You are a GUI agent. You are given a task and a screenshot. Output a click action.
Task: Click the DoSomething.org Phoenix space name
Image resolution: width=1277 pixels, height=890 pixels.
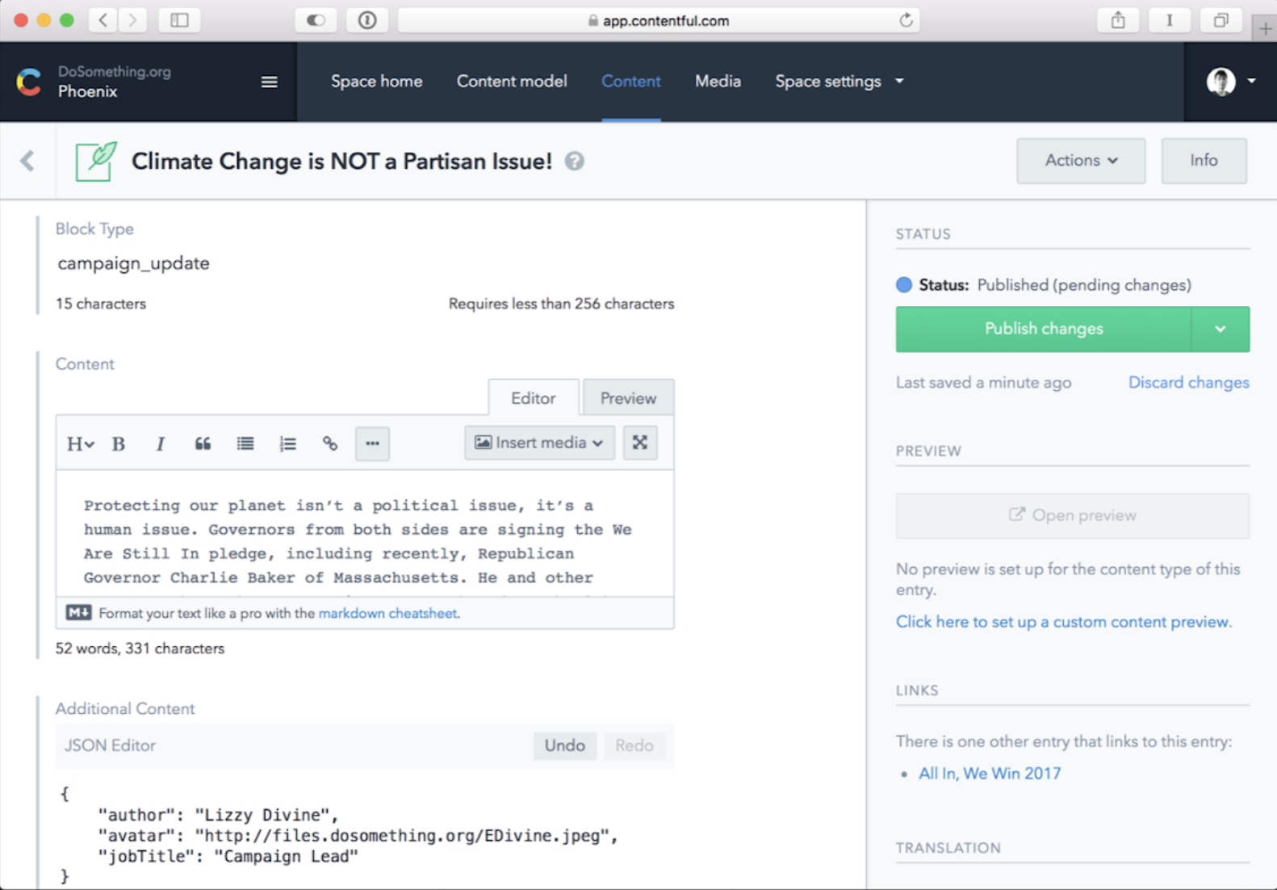coord(114,82)
